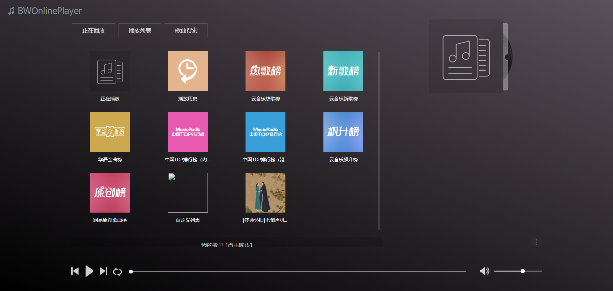Screen dimensions: 613x291
Task: Click the 云音乐新歌榜 label
Action: (x=343, y=99)
